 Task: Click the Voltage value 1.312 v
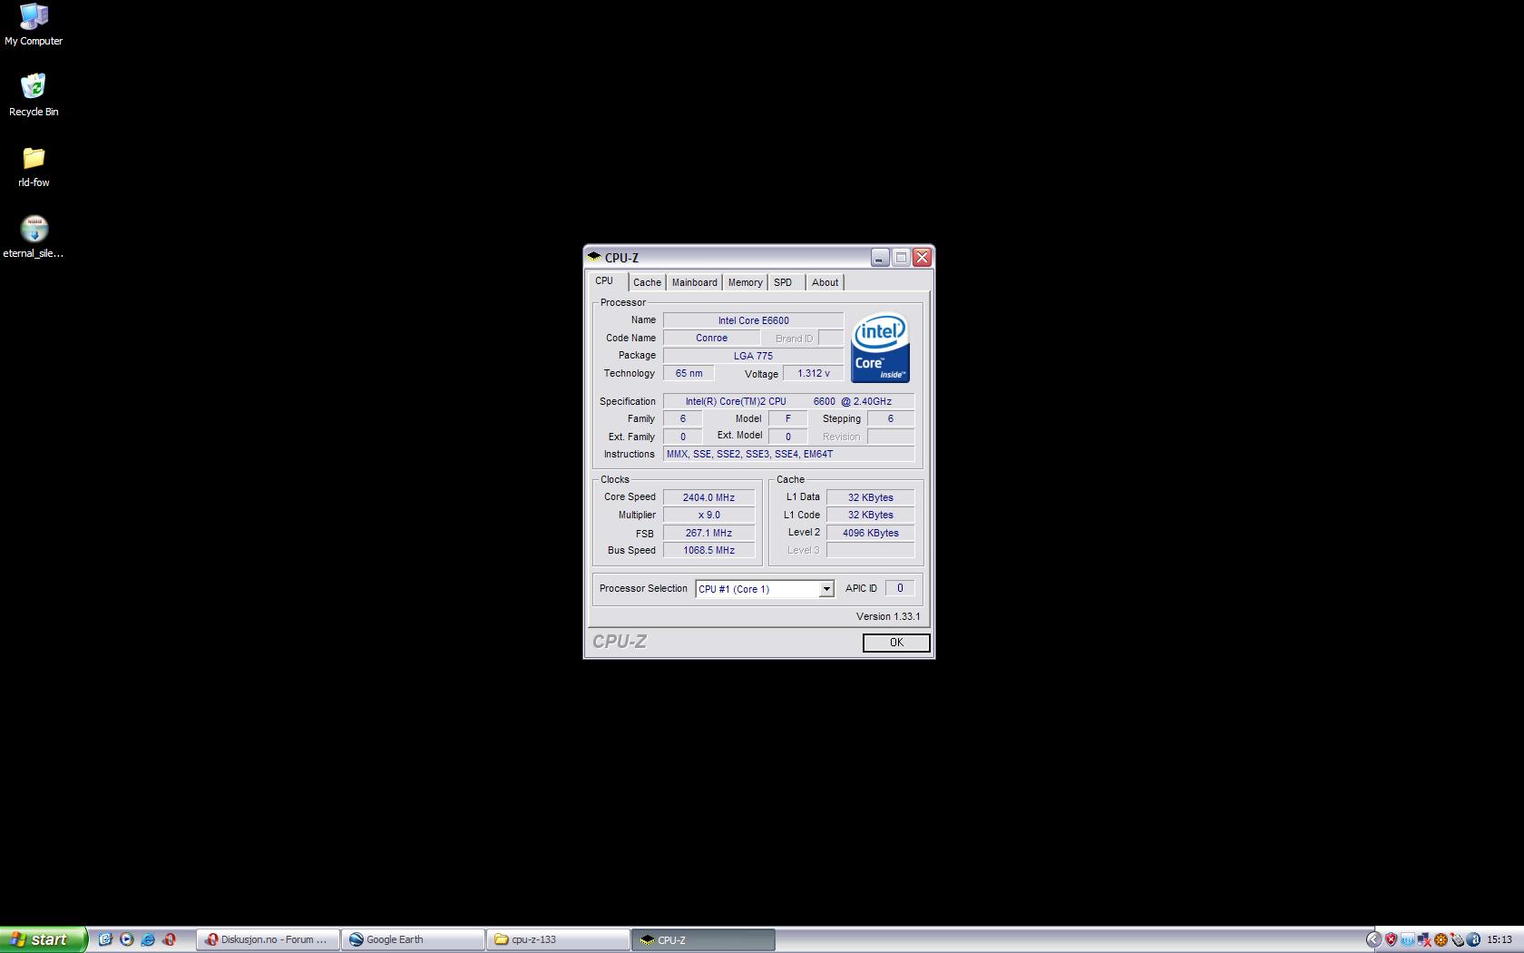tap(814, 373)
